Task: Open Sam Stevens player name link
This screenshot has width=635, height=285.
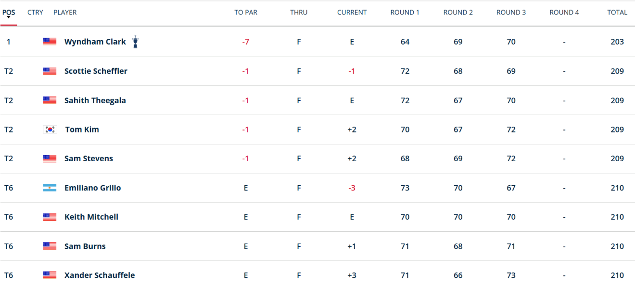Action: [89, 159]
